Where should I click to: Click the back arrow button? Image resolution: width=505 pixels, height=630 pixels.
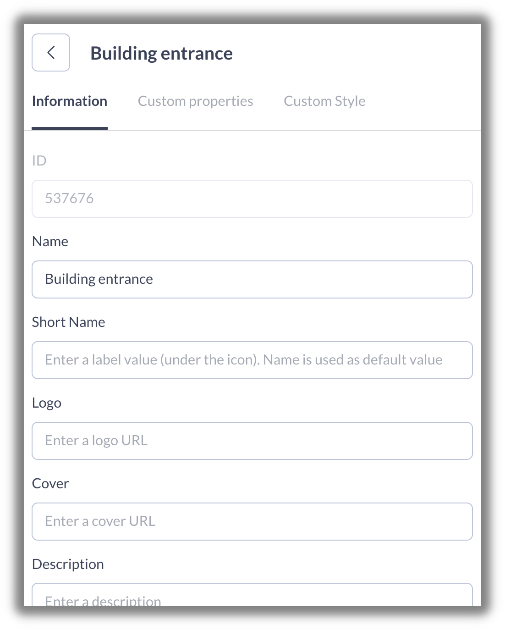(51, 53)
